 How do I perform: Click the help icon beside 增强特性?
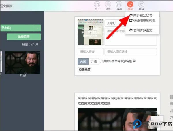click(134, 61)
